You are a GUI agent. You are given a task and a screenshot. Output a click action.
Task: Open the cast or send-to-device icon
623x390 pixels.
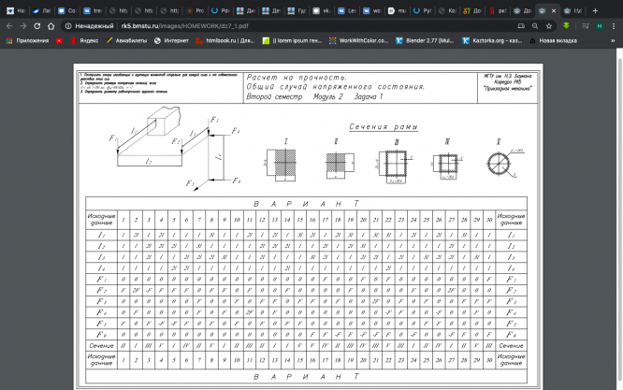pyautogui.click(x=521, y=26)
